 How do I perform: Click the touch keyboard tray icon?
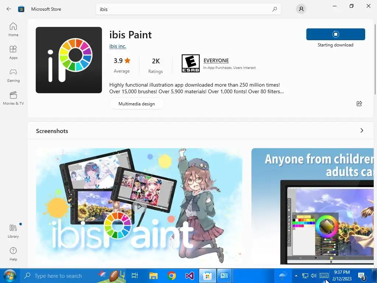324,275
